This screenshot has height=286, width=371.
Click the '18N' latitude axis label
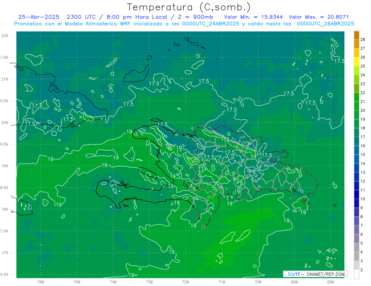[x=5, y=209]
